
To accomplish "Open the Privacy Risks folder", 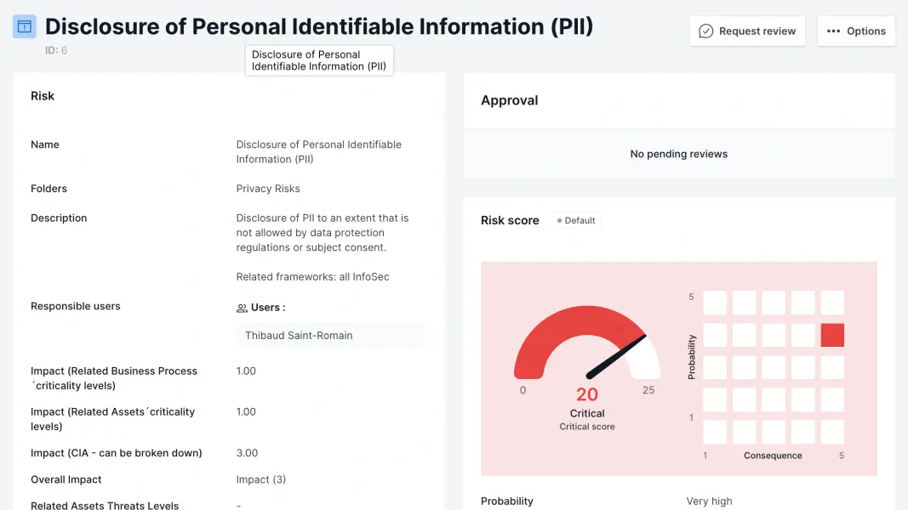I will pos(268,189).
